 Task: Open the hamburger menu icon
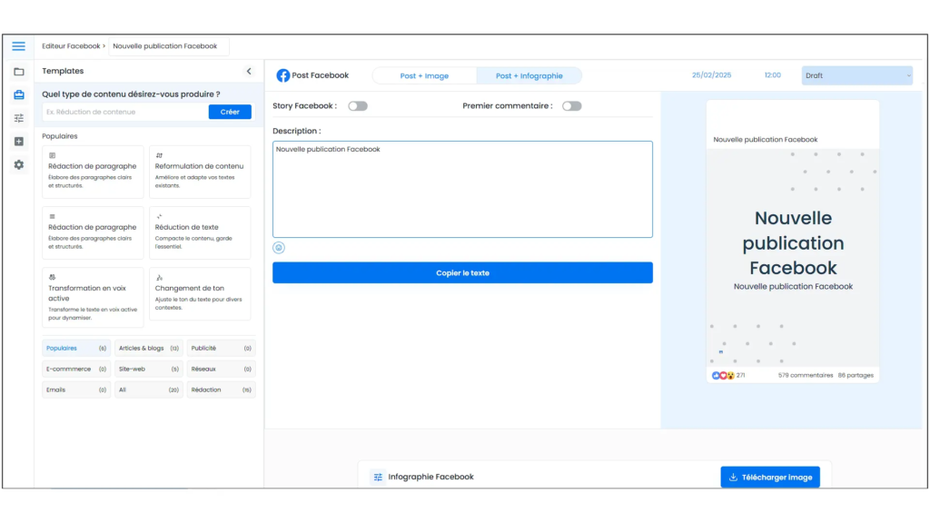click(18, 46)
